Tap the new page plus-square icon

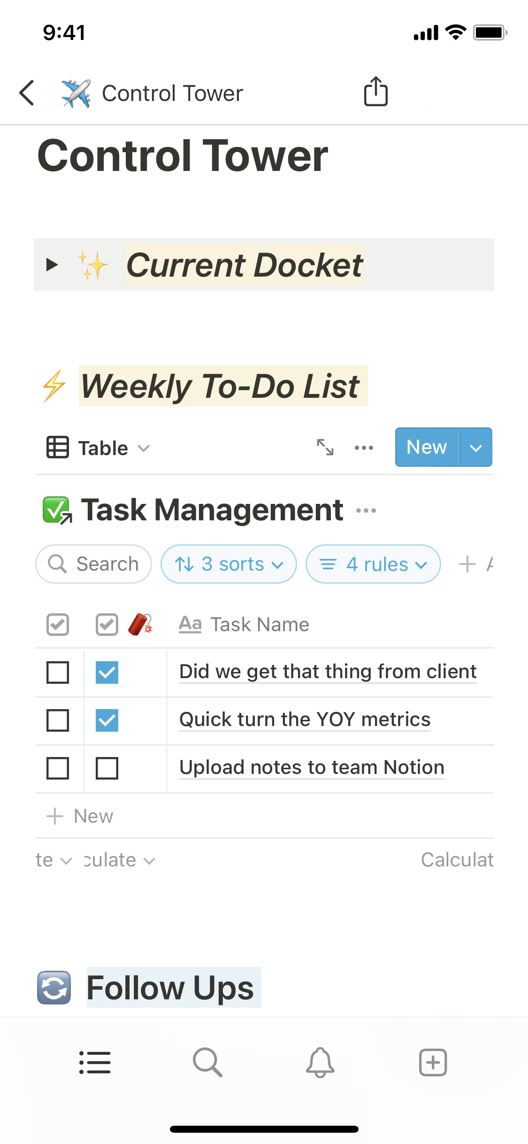tap(433, 1062)
